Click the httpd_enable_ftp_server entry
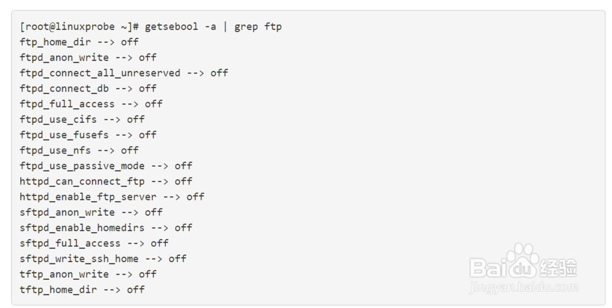612x308 pixels. point(112,197)
